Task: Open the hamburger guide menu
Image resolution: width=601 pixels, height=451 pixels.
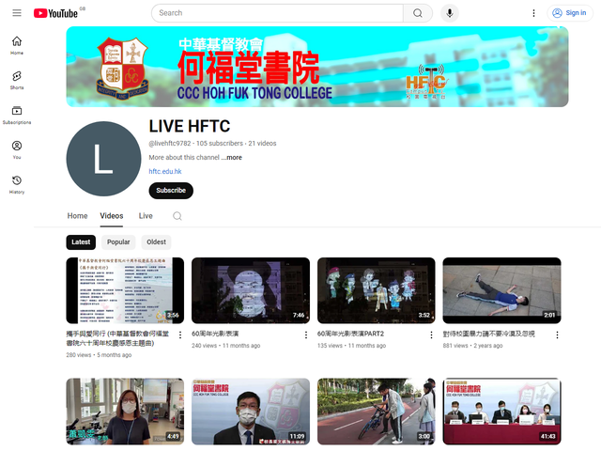Action: point(16,13)
